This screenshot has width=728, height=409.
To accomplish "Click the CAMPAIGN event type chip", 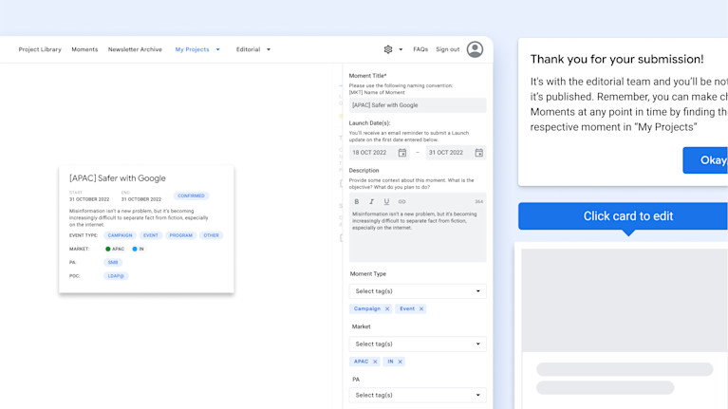I will (120, 235).
